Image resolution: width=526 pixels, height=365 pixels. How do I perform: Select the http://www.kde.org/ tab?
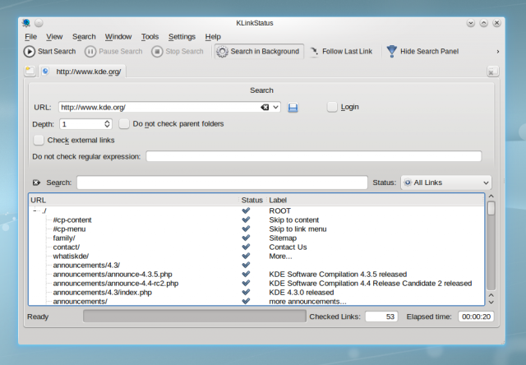tap(87, 72)
